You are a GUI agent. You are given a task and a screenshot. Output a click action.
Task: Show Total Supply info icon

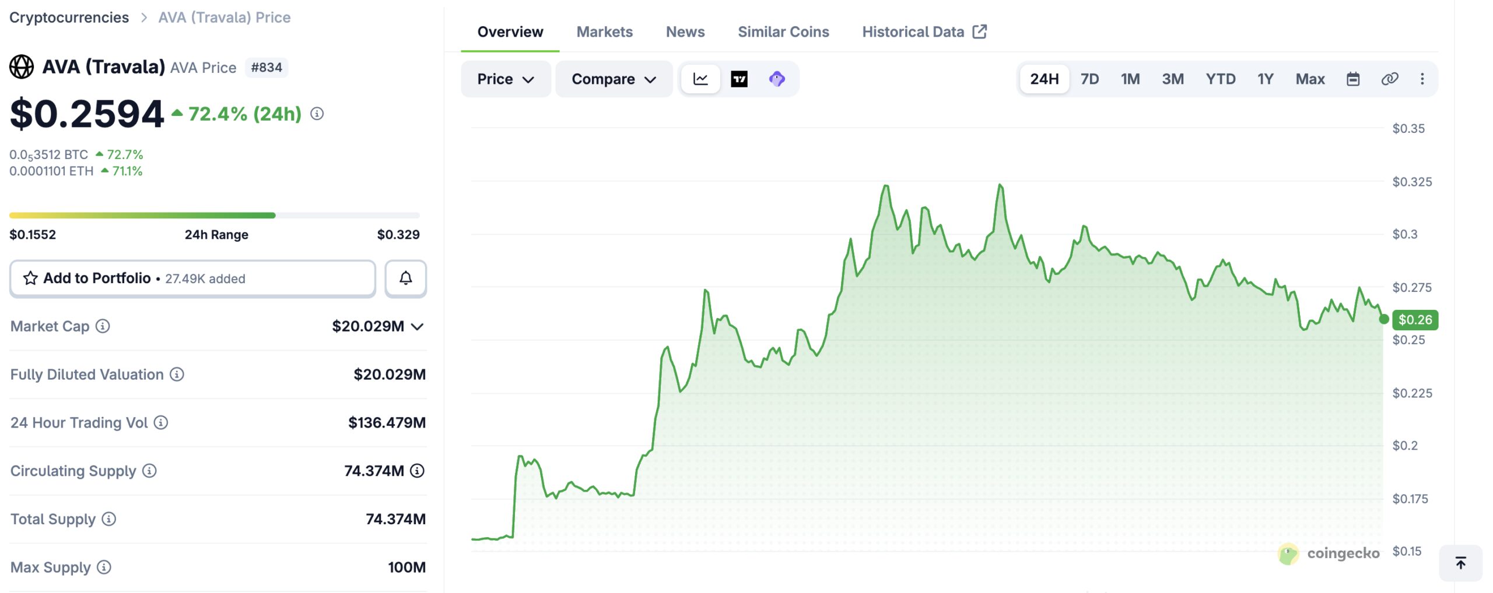click(109, 519)
